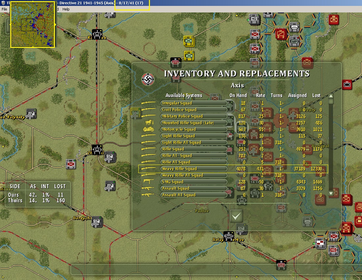Select the red infantry unit labeled 14 20
The image size is (362, 280).
tap(255, 49)
